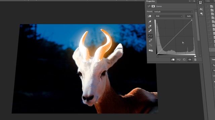Click the black input slider triangle
This screenshot has width=215, height=120.
click(x=158, y=56)
